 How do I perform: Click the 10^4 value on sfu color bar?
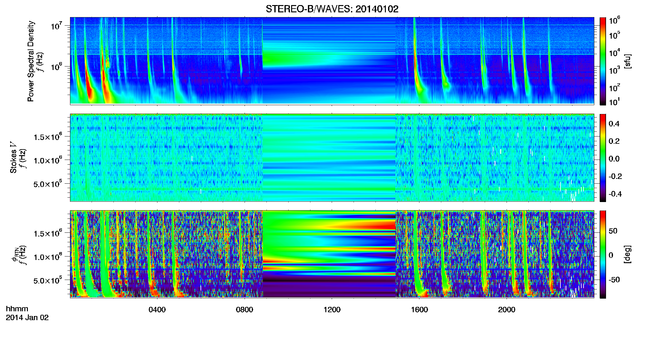click(614, 53)
